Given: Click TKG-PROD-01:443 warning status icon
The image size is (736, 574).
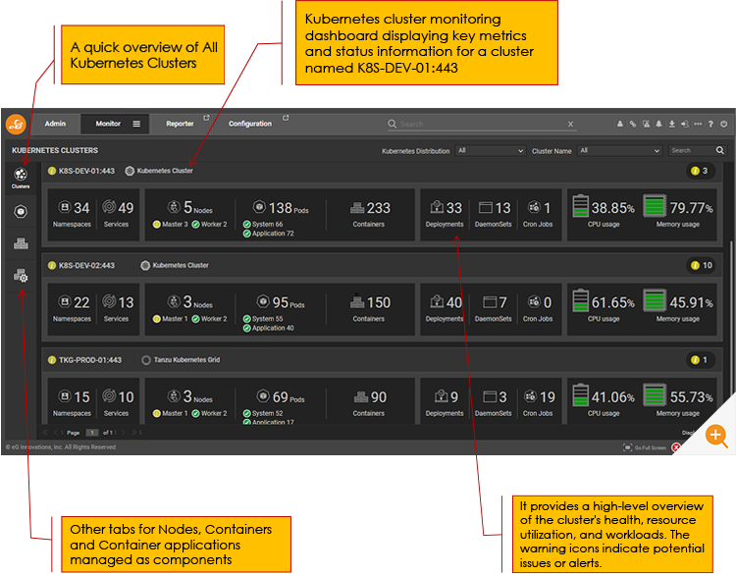Looking at the screenshot, I should (x=52, y=360).
